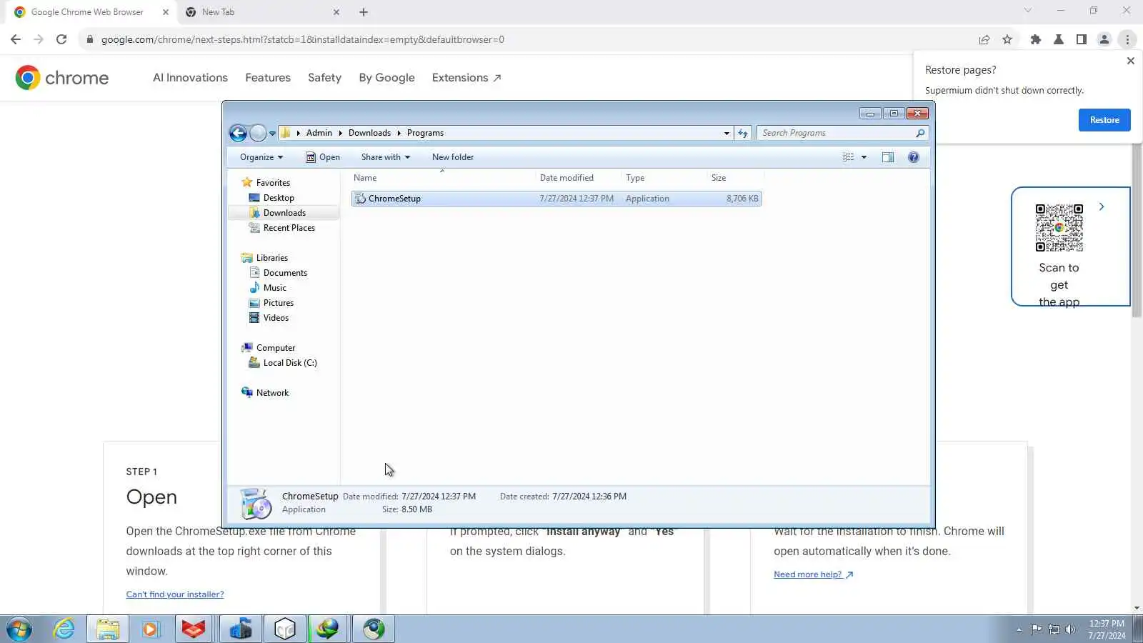The width and height of the screenshot is (1143, 643).
Task: Open By Google in the Chrome site menu
Action: click(386, 78)
